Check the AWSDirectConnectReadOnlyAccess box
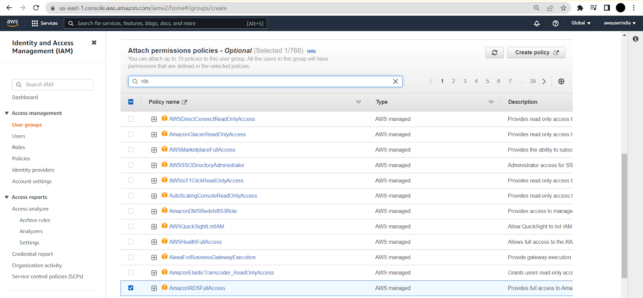Image resolution: width=643 pixels, height=298 pixels. [131, 119]
